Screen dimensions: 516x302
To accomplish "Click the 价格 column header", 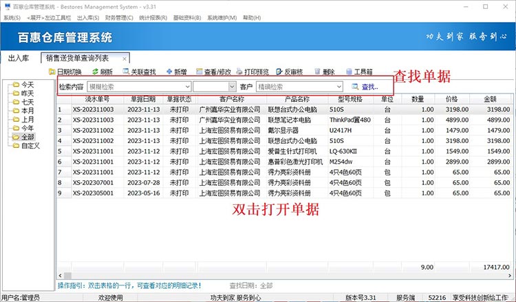I will (452, 99).
